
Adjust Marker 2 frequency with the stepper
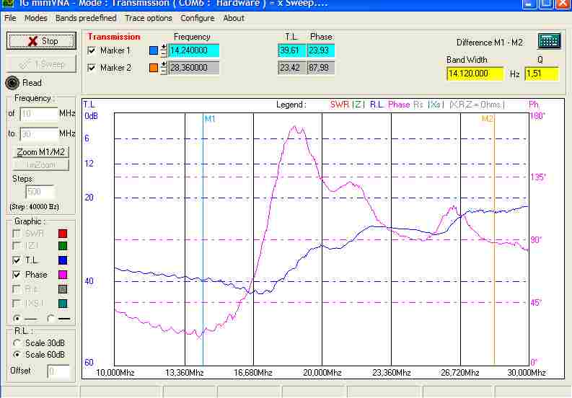(x=164, y=67)
